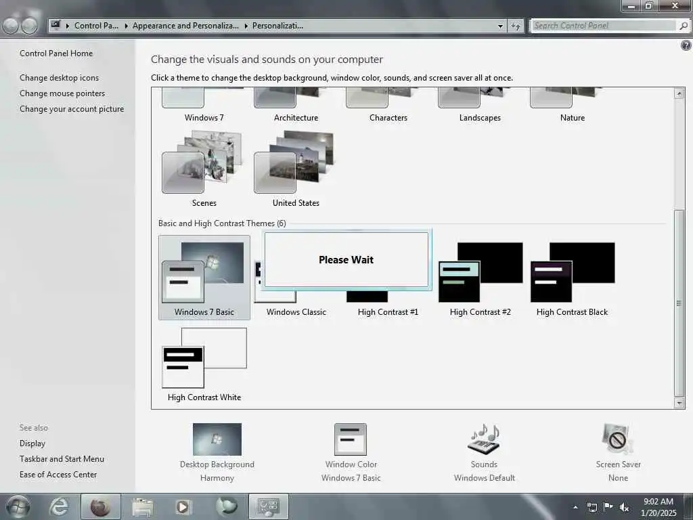Select the Windows 7 Aero theme
Viewport: 693px width, 520px height.
(204, 105)
